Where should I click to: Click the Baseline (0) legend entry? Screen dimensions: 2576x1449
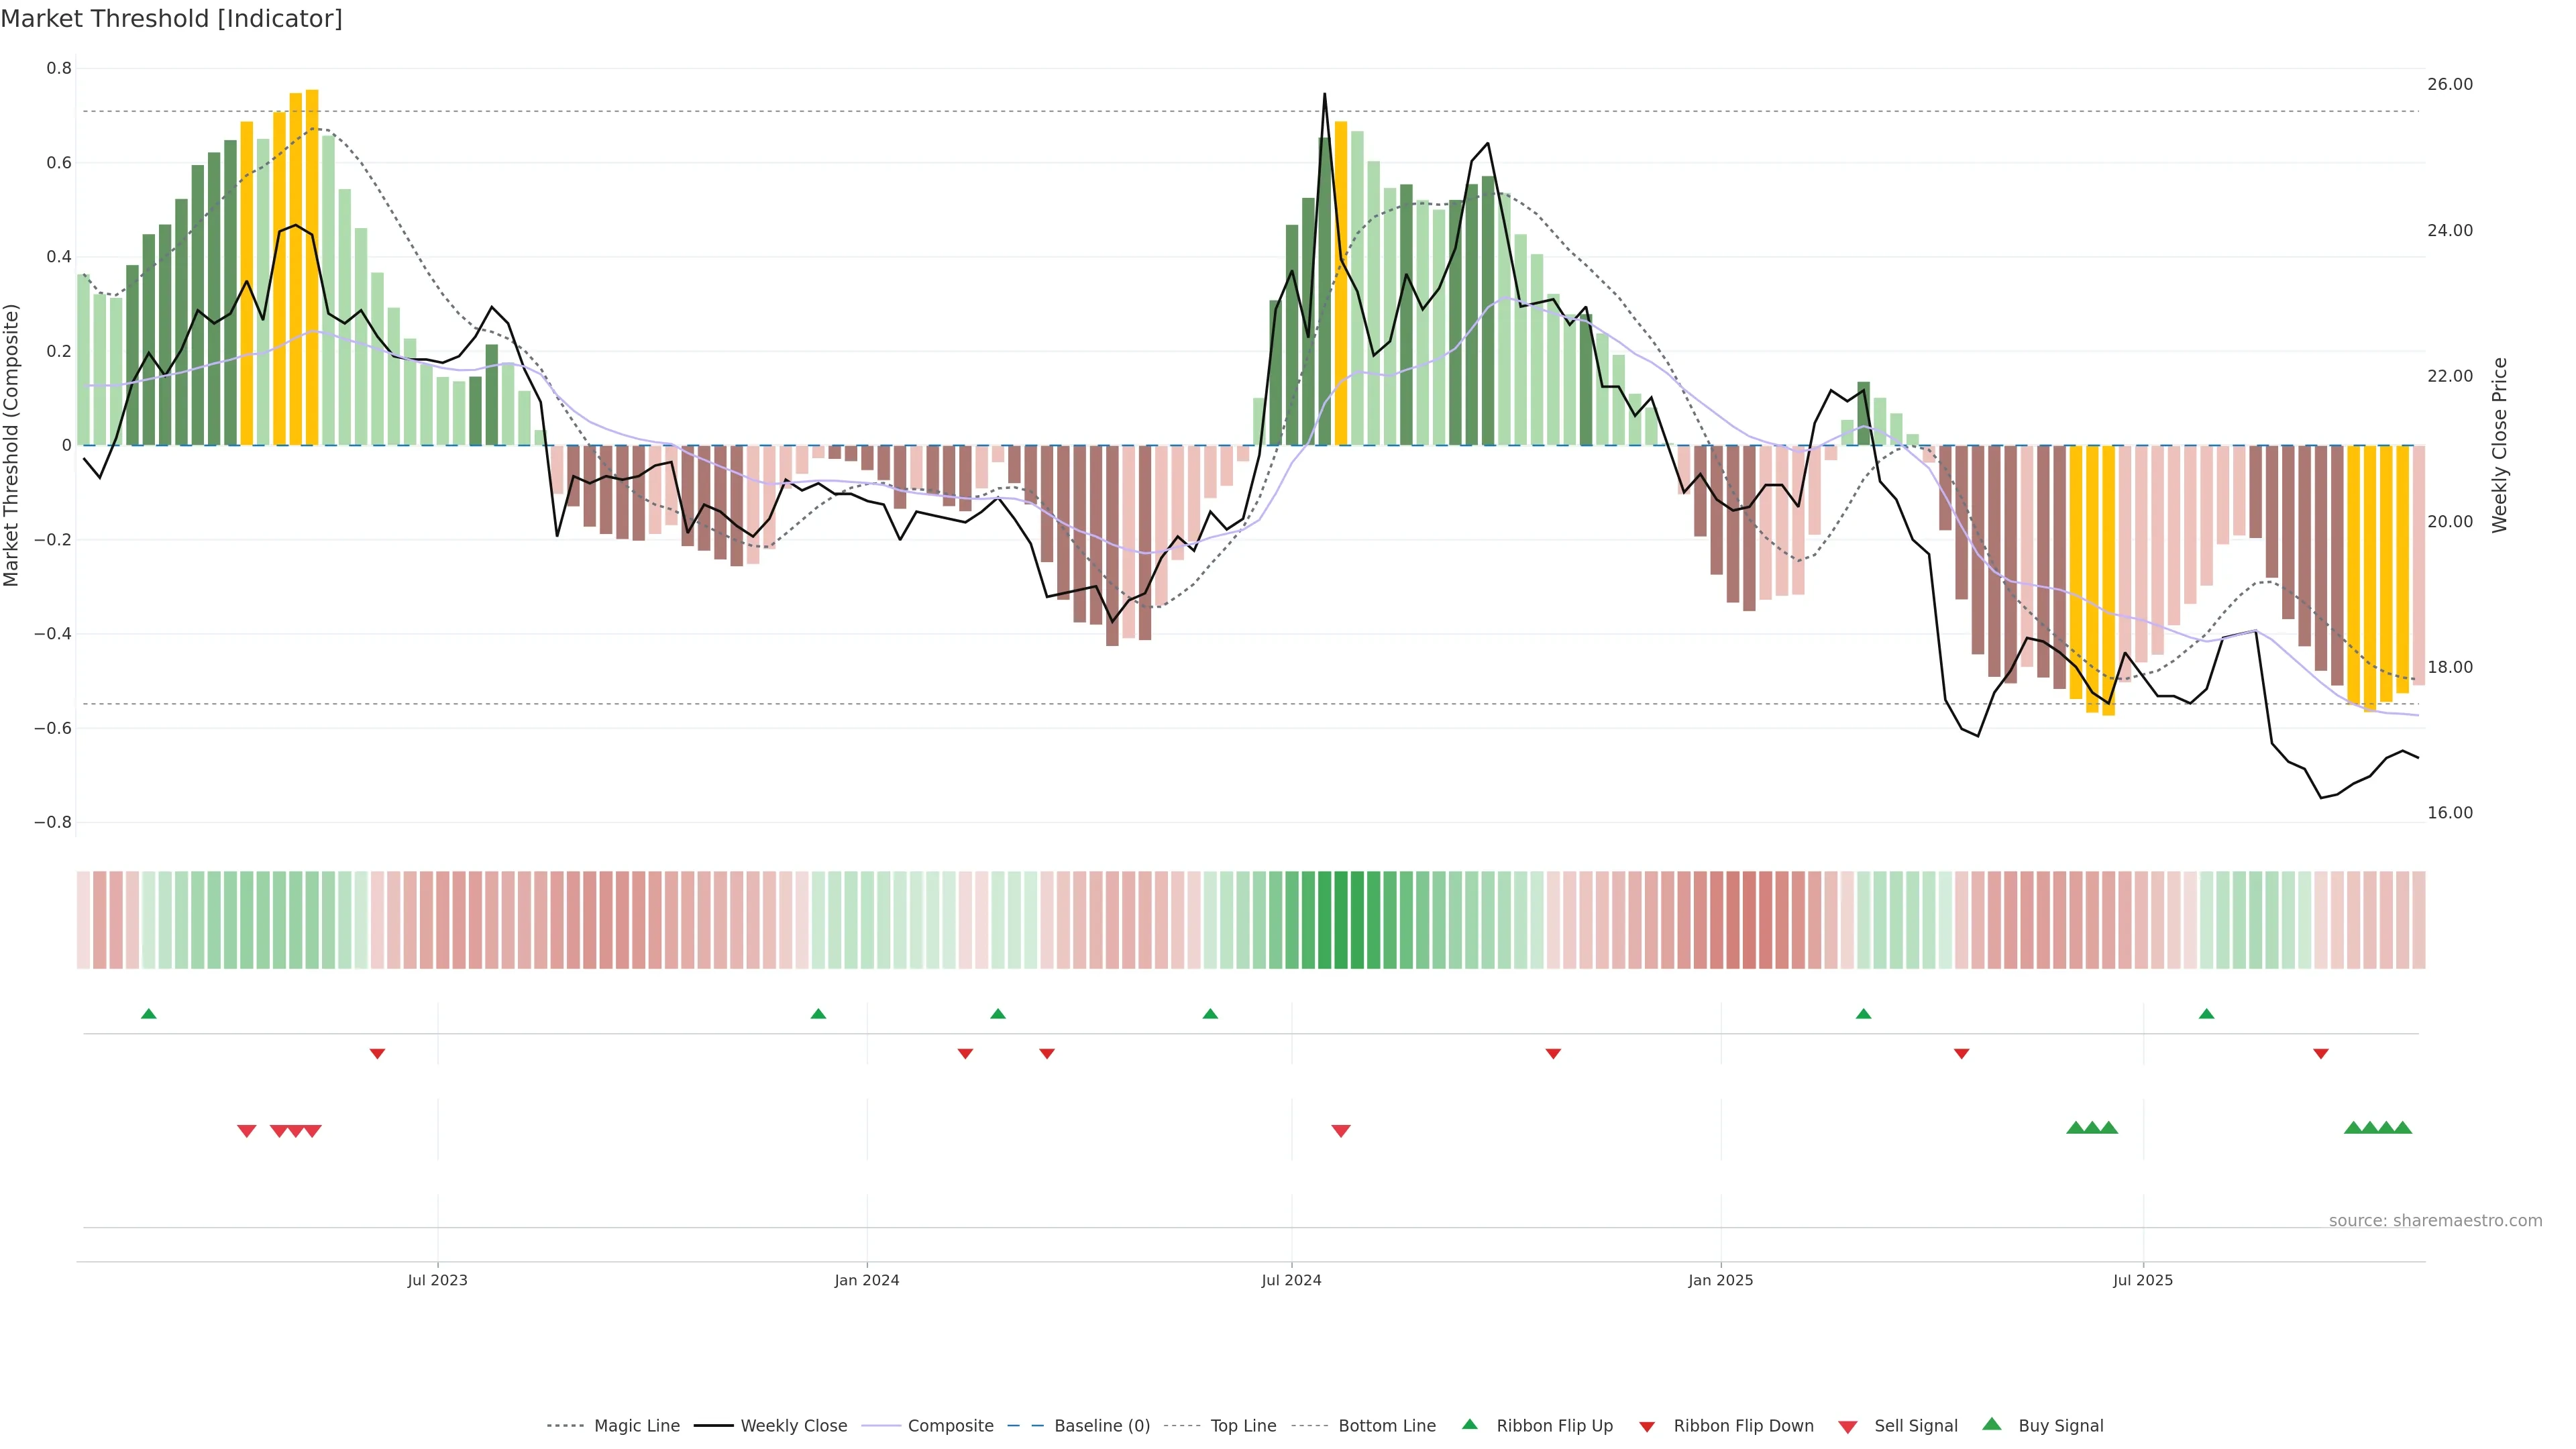(1101, 1426)
